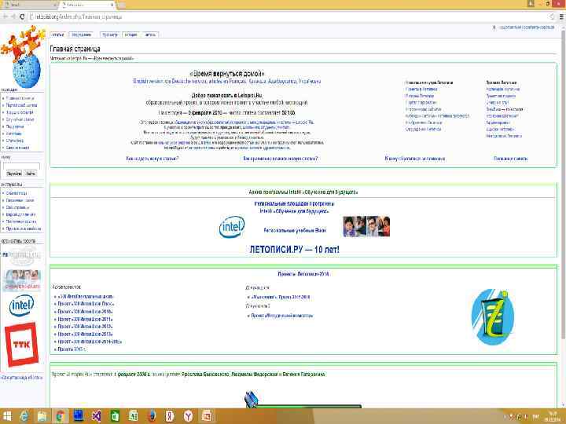Viewport: 566px width, 424px height.
Task: Click the green bin project logo
Action: (492, 316)
